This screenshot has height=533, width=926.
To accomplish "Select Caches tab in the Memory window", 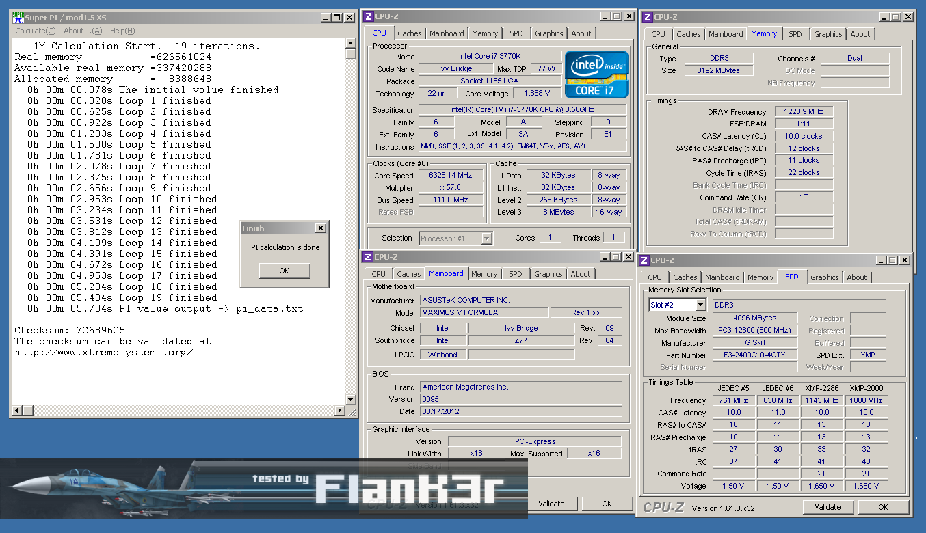I will [689, 34].
